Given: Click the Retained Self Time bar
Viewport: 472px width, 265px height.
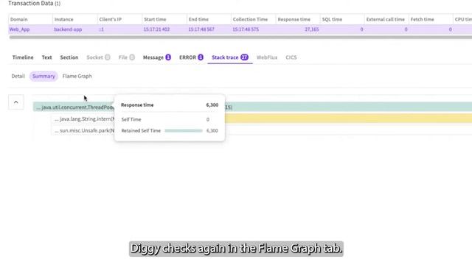Looking at the screenshot, I should (x=184, y=131).
